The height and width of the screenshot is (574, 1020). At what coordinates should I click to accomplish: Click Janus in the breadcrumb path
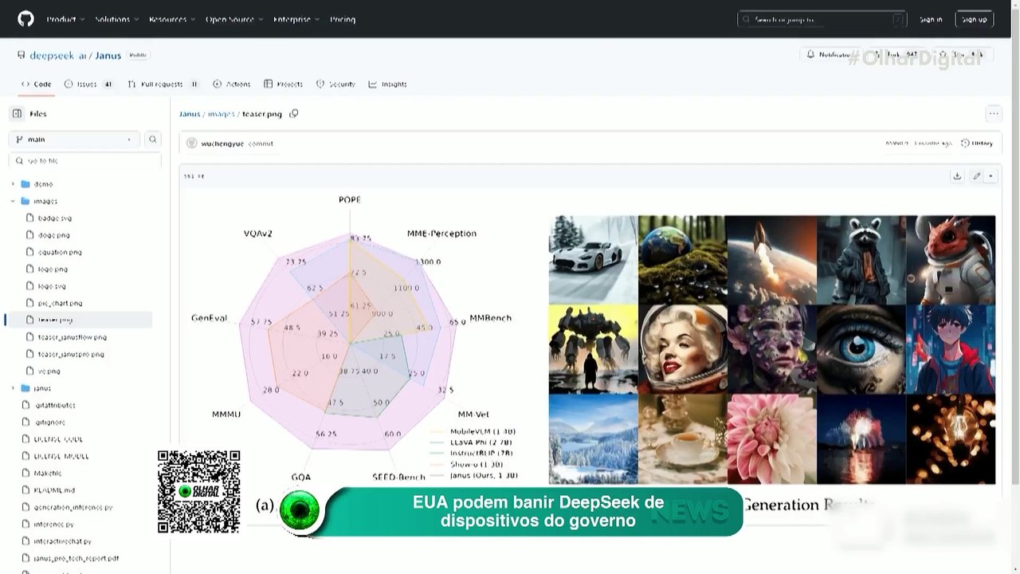coord(190,114)
